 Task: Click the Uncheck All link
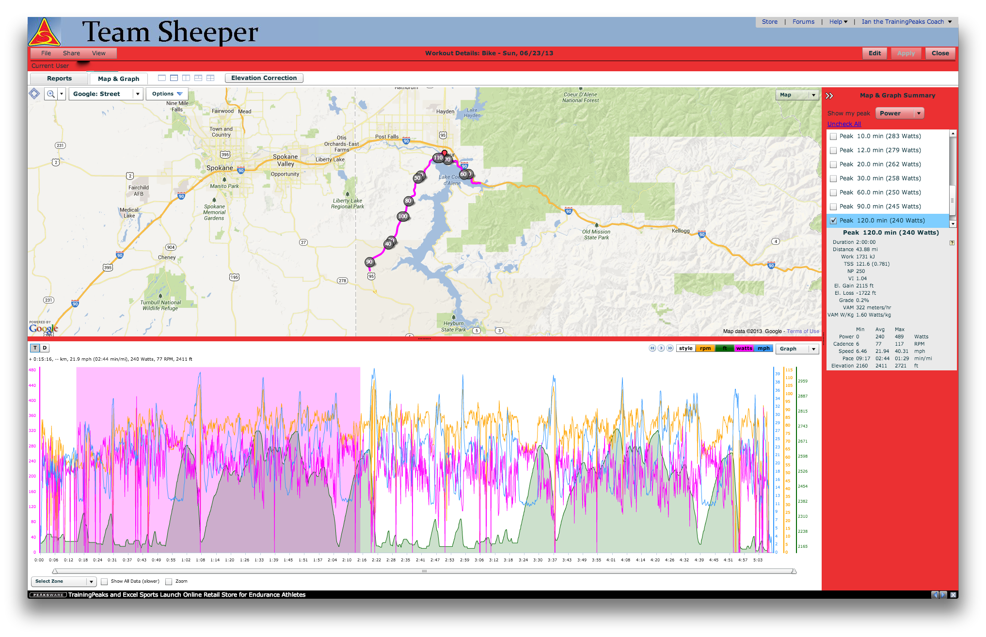844,124
